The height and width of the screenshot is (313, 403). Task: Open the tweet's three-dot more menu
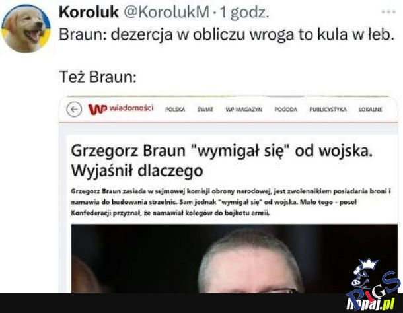coord(388,12)
